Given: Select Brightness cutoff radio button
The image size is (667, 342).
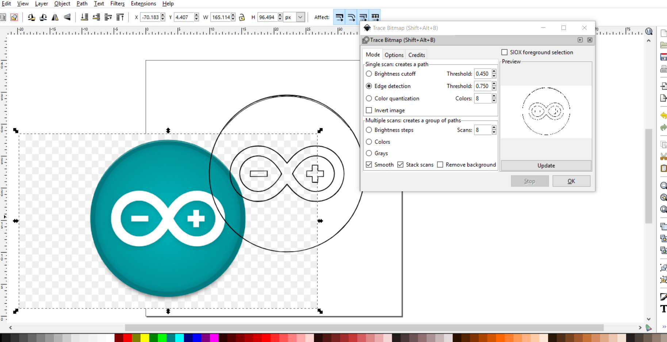Looking at the screenshot, I should point(369,74).
